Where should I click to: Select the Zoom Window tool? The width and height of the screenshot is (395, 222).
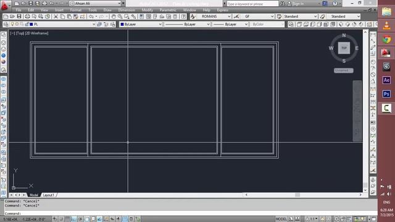click(127, 17)
